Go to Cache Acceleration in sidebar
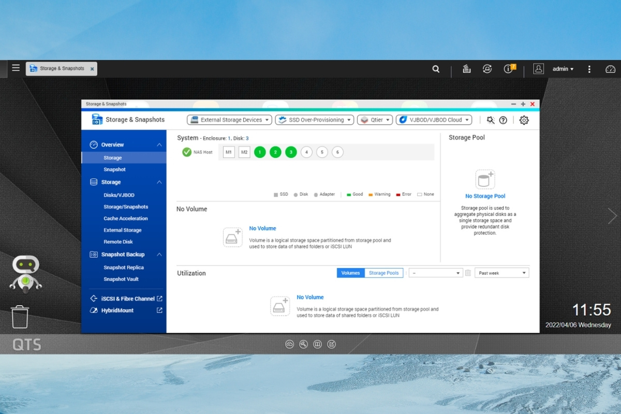Viewport: 621px width, 414px height. (125, 218)
